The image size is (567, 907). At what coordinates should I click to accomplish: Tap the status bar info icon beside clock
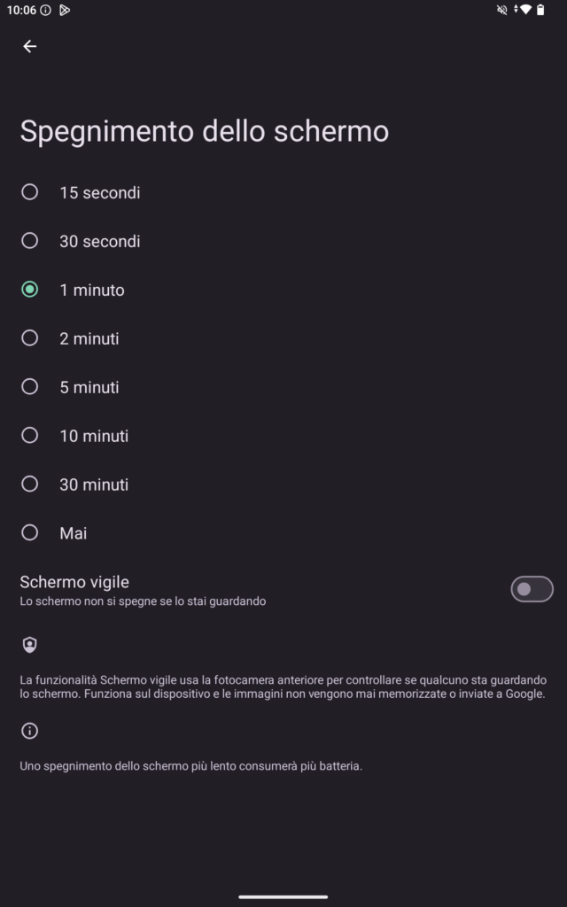(x=45, y=10)
